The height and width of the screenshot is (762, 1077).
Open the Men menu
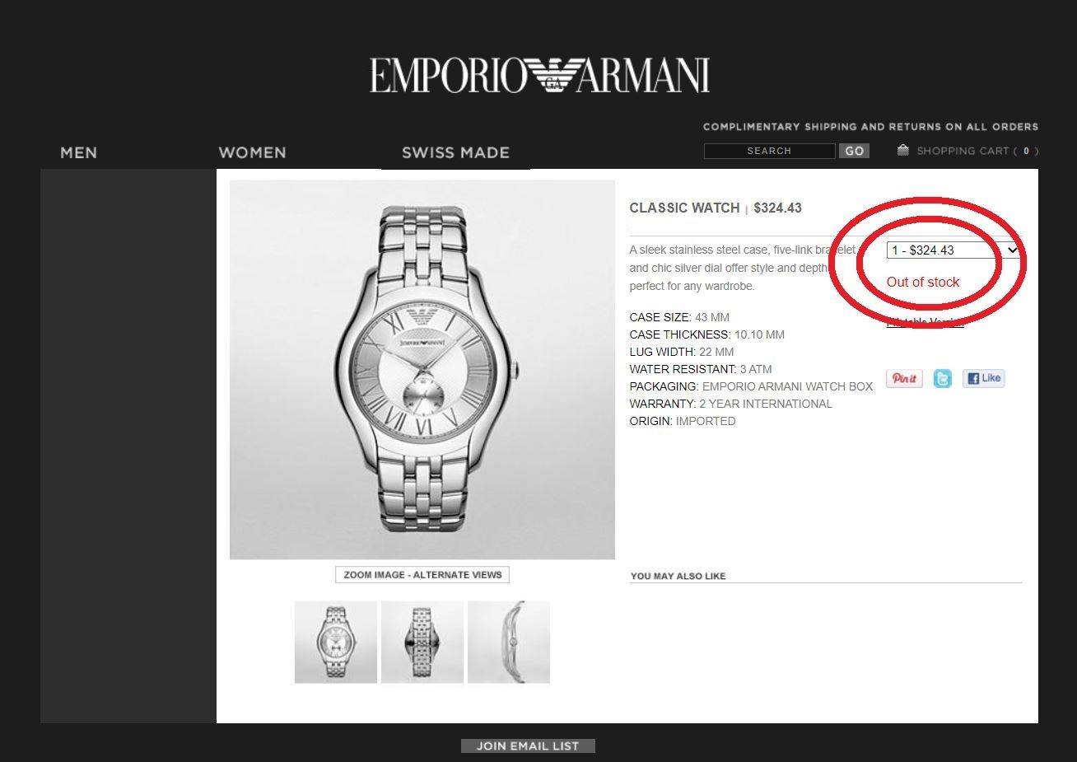tap(78, 152)
